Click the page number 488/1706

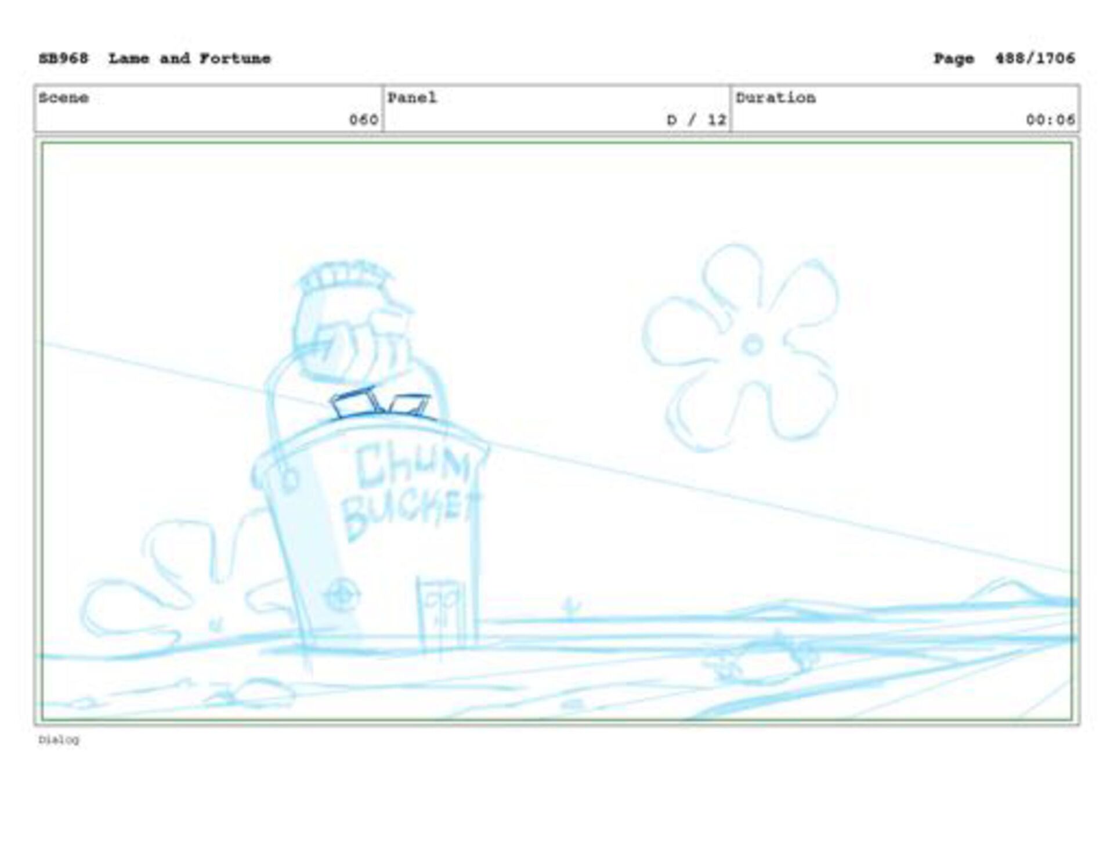coord(1035,59)
